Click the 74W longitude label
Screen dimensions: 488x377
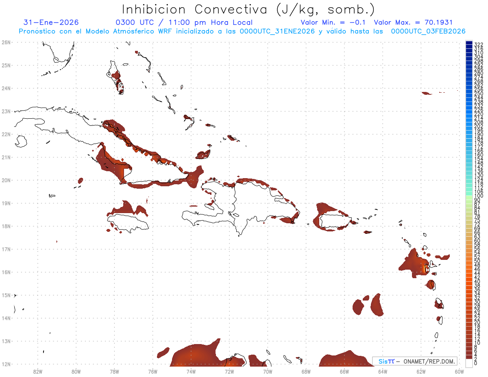[191, 371]
